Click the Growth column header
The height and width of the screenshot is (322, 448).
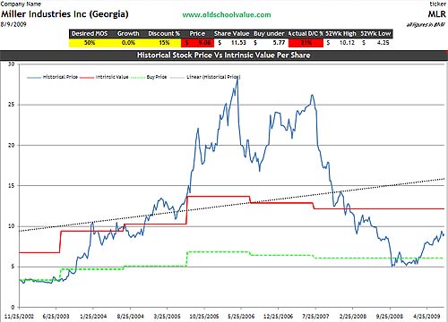click(x=128, y=34)
